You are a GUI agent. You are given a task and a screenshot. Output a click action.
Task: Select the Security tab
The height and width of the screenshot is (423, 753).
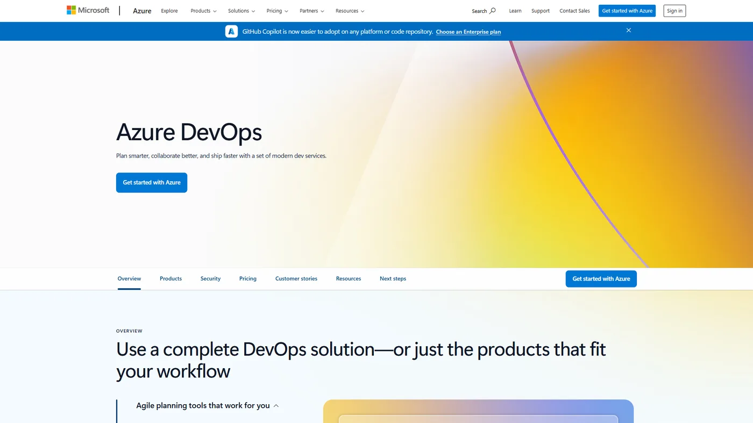[210, 278]
